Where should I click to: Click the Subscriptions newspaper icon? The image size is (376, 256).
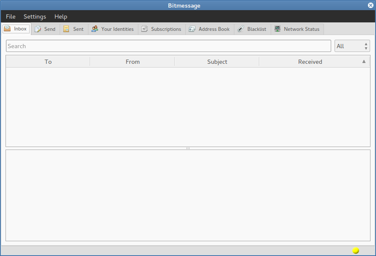click(x=144, y=29)
